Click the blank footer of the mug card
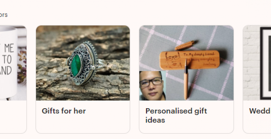 pyautogui.click(x=13, y=117)
